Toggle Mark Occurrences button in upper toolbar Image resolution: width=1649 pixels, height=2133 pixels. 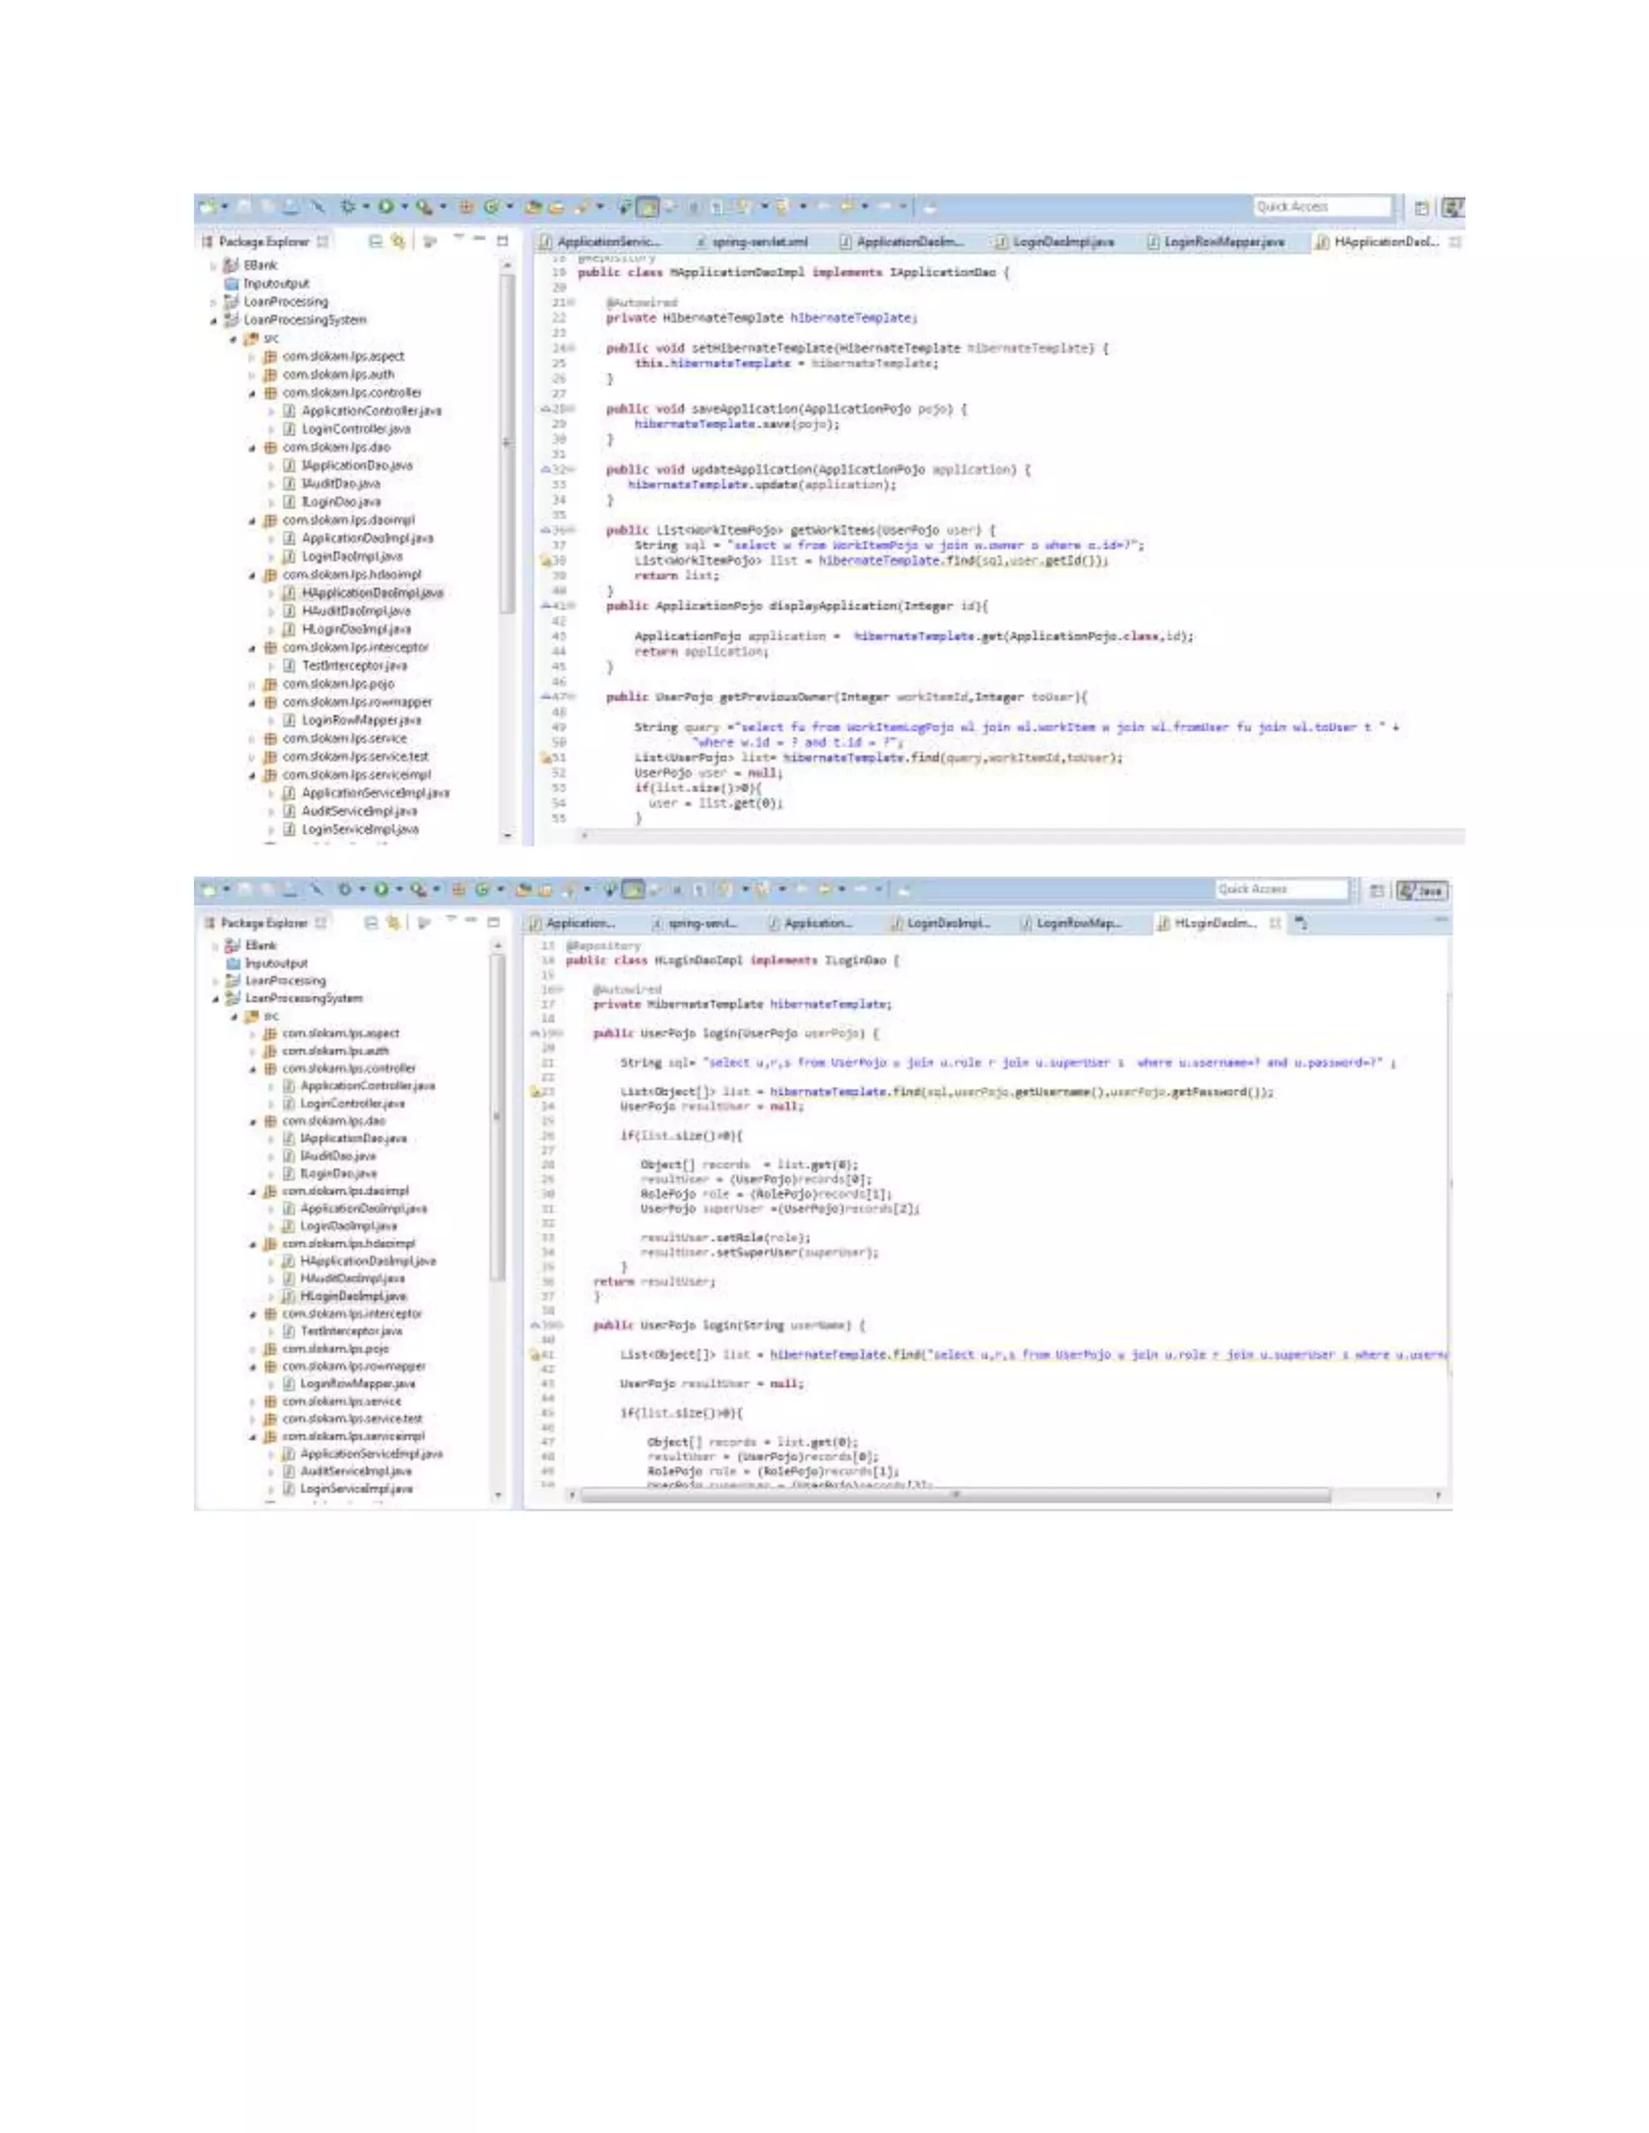pos(647,207)
